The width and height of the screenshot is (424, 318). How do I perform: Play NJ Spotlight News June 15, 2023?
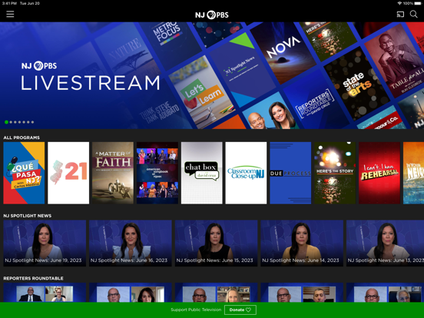216,243
